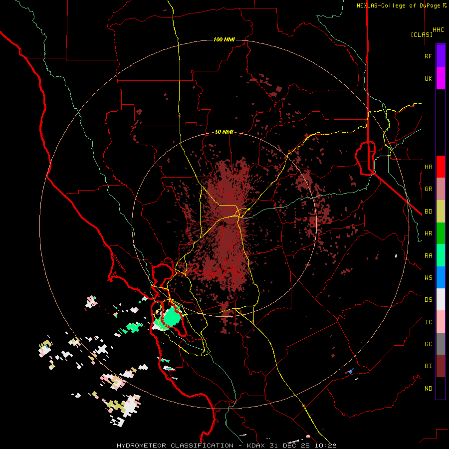This screenshot has height=449, width=449.
Task: Click the GR legend label
Action: 428,189
